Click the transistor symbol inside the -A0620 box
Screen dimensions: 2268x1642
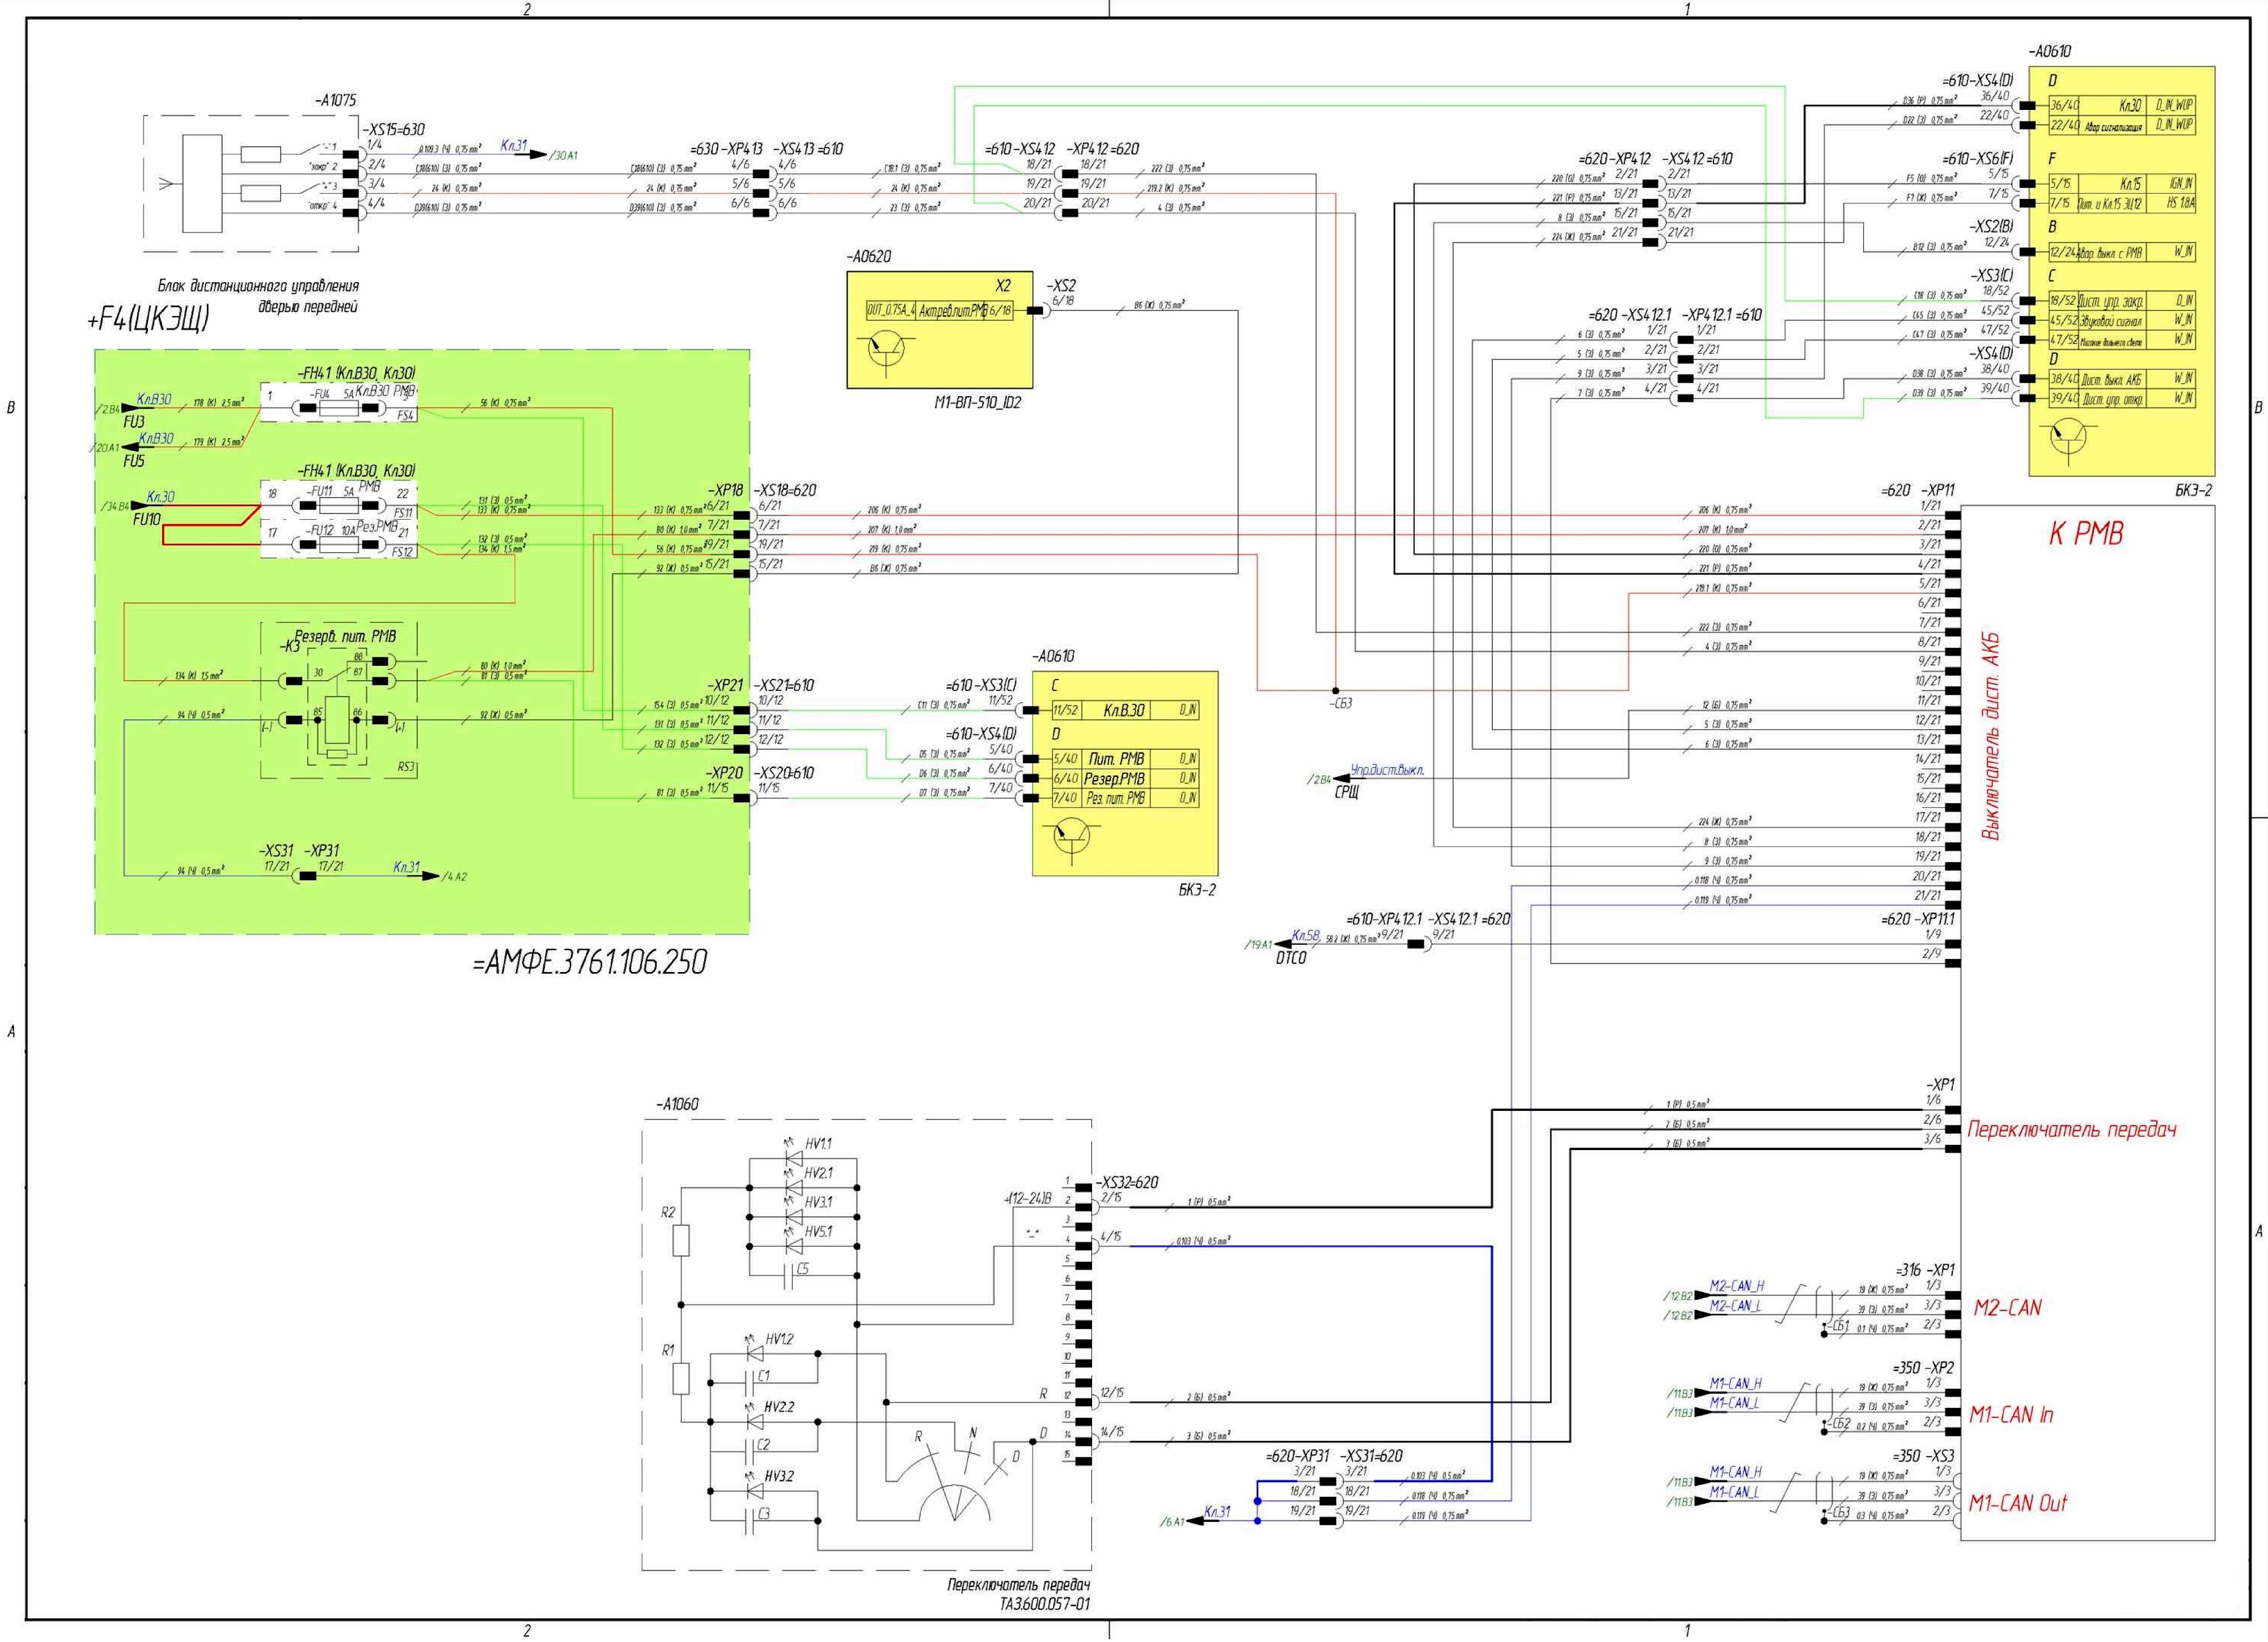(885, 350)
